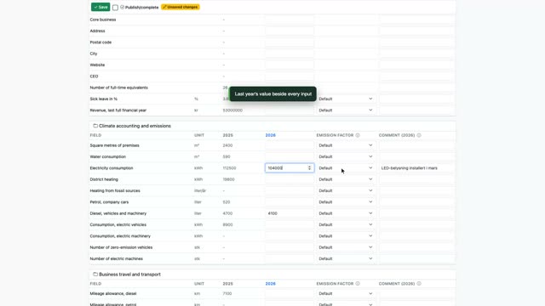Screen dimensions: 545x306
Task: Open emission factor dropdown for Diesel, vehicles and machinery
Action: [346, 213]
